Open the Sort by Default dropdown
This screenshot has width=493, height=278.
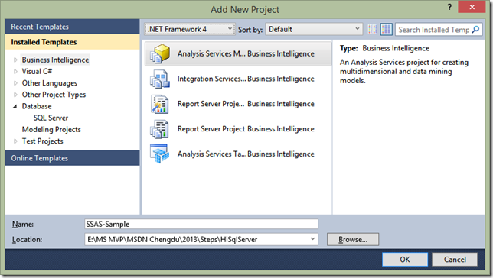pyautogui.click(x=314, y=29)
